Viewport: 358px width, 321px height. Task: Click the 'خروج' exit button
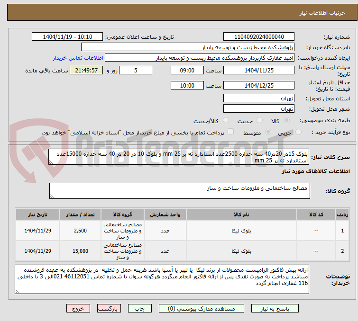[x=78, y=309]
